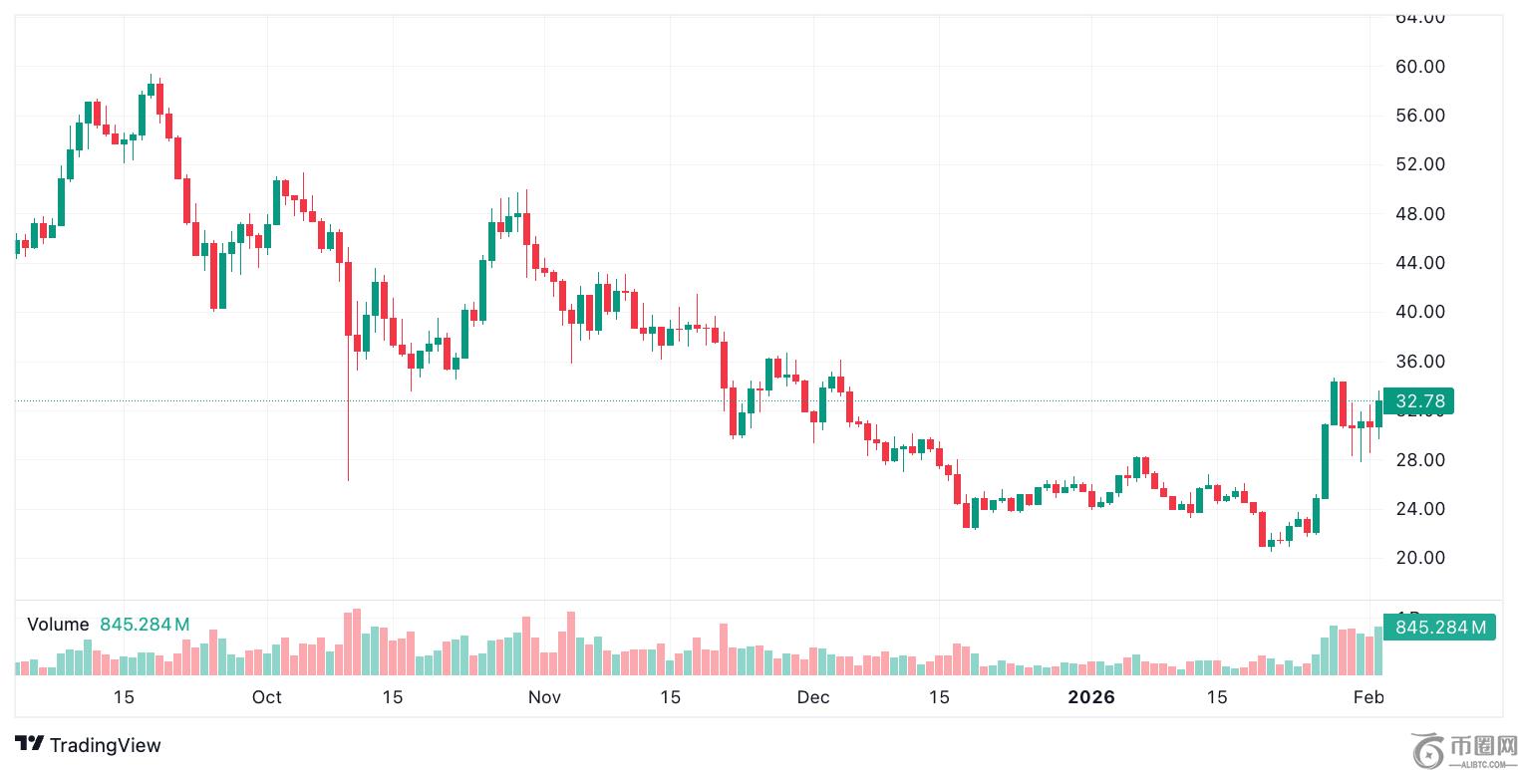The height and width of the screenshot is (770, 1518).
Task: Click the TradingView logo icon
Action: tap(30, 744)
